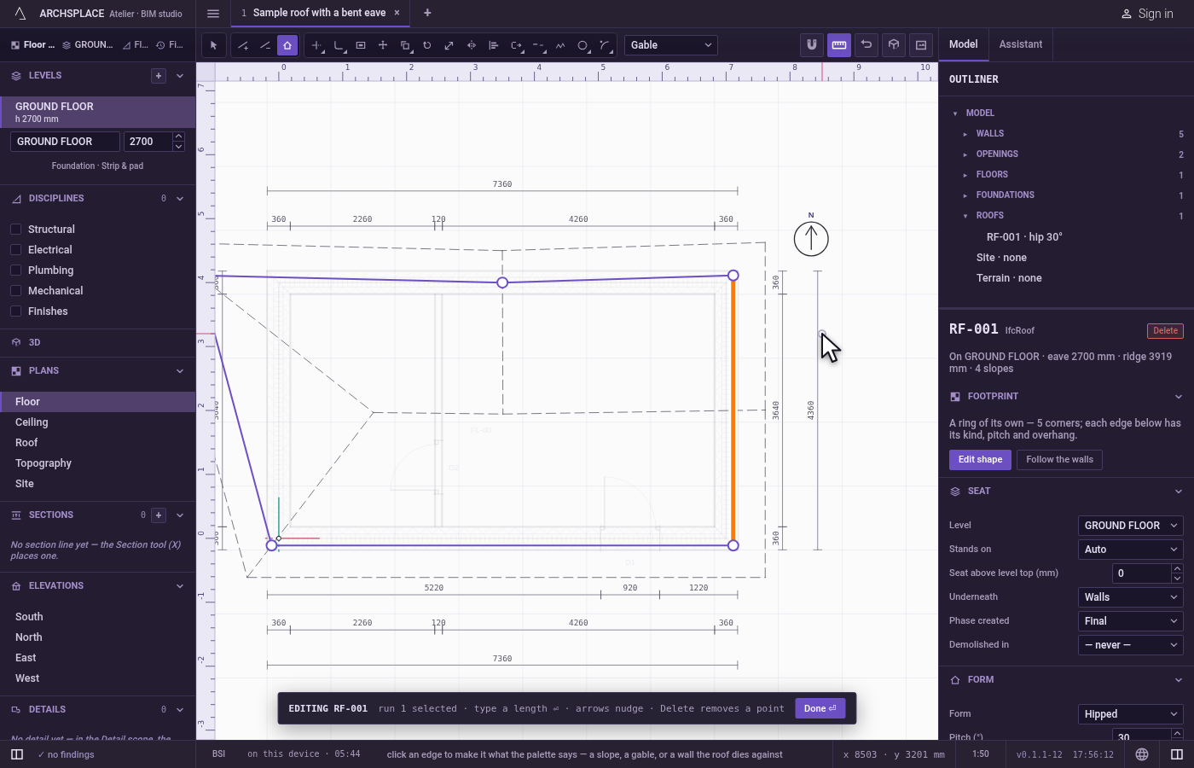
Task: Click the Edit shape button
Action: [981, 460]
